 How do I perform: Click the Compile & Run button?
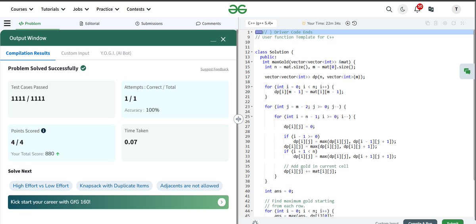pos(420,222)
